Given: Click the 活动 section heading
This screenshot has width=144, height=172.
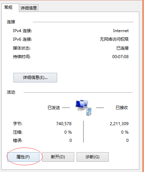Looking at the screenshot, I should (x=11, y=92).
